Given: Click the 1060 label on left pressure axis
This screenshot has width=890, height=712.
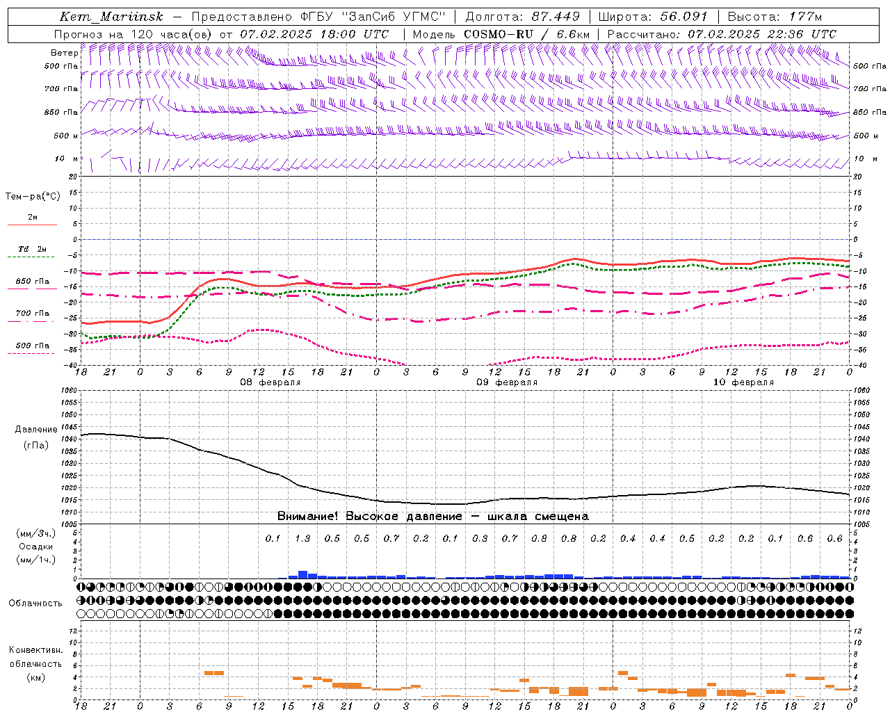Looking at the screenshot, I should click(70, 391).
